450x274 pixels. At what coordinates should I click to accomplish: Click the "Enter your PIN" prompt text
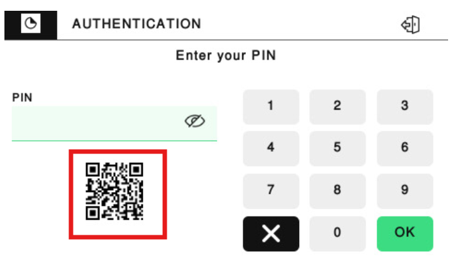226,56
